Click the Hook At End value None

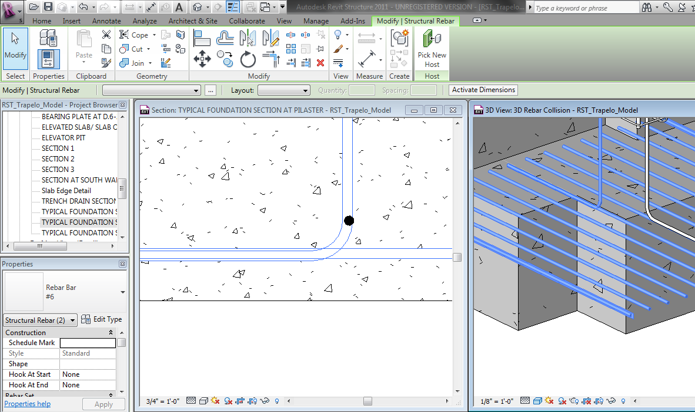click(x=88, y=385)
